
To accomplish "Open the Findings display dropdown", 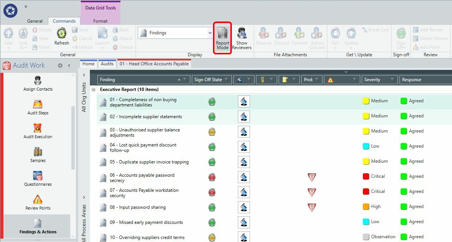I will [210, 33].
